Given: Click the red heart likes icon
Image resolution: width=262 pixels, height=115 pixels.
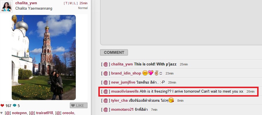Looking at the screenshot, I should pyautogui.click(x=2, y=106).
